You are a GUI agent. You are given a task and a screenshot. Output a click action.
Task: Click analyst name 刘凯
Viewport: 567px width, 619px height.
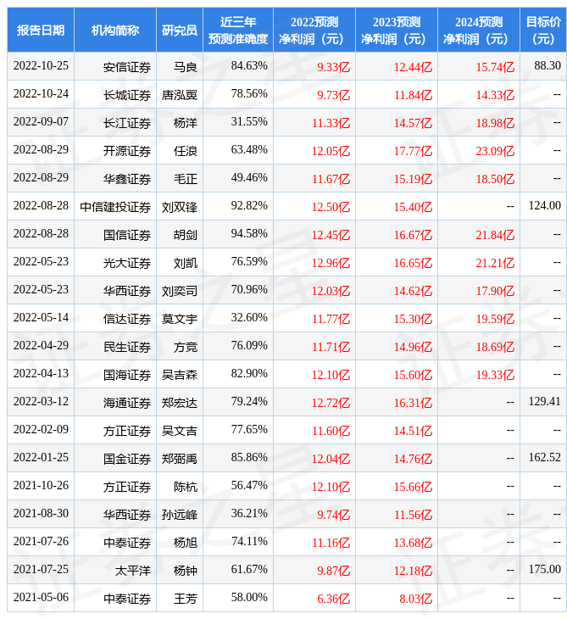[x=186, y=264]
